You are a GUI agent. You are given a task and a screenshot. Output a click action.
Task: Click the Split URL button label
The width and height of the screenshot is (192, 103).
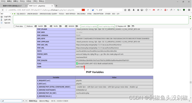pos(7,20)
